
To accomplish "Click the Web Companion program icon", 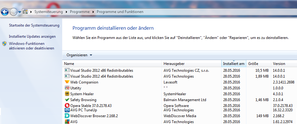I will tap(67, 82).
